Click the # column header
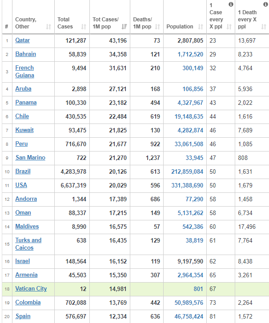269x323 pixels. click(x=6, y=27)
